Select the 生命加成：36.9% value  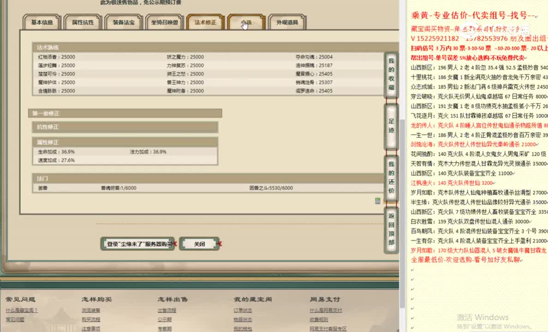tap(56, 152)
